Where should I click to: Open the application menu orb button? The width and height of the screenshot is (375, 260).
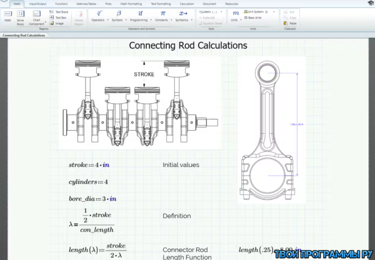click(3, 1)
